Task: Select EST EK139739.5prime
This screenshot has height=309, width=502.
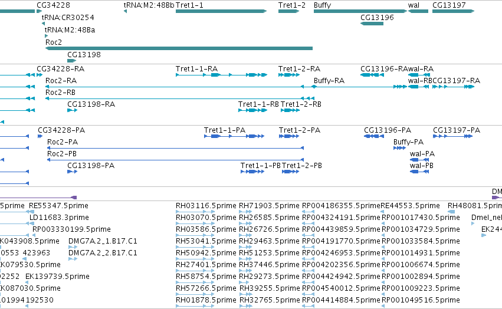Action: tap(57, 277)
